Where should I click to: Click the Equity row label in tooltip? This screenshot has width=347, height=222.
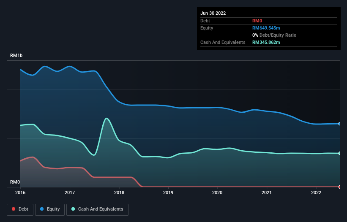[207, 28]
